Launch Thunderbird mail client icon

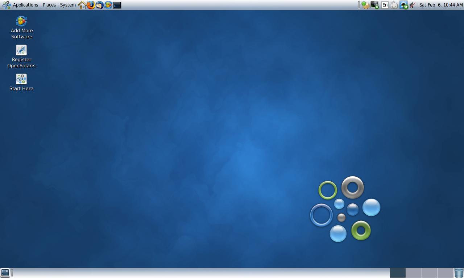(x=100, y=5)
